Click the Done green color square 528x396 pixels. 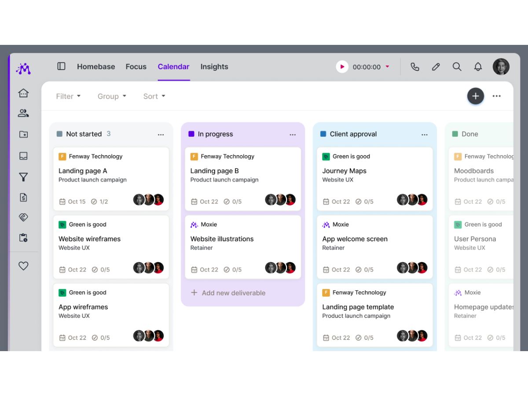tap(455, 134)
